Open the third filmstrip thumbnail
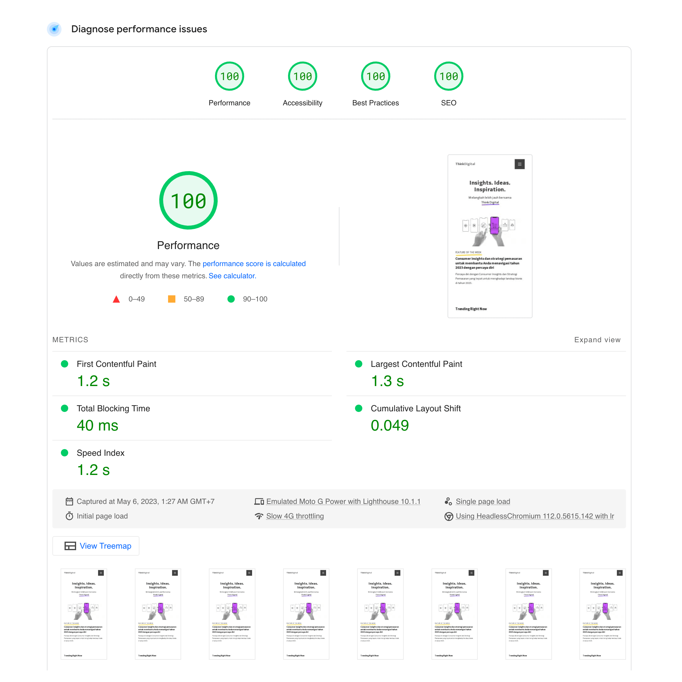682x682 pixels. (232, 614)
